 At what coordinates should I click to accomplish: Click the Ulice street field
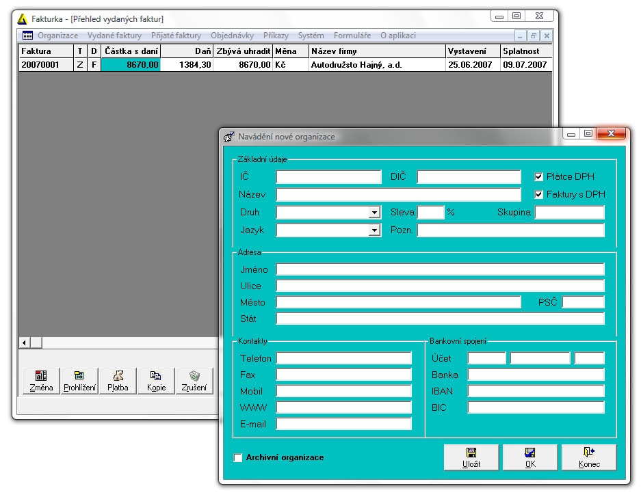[441, 286]
